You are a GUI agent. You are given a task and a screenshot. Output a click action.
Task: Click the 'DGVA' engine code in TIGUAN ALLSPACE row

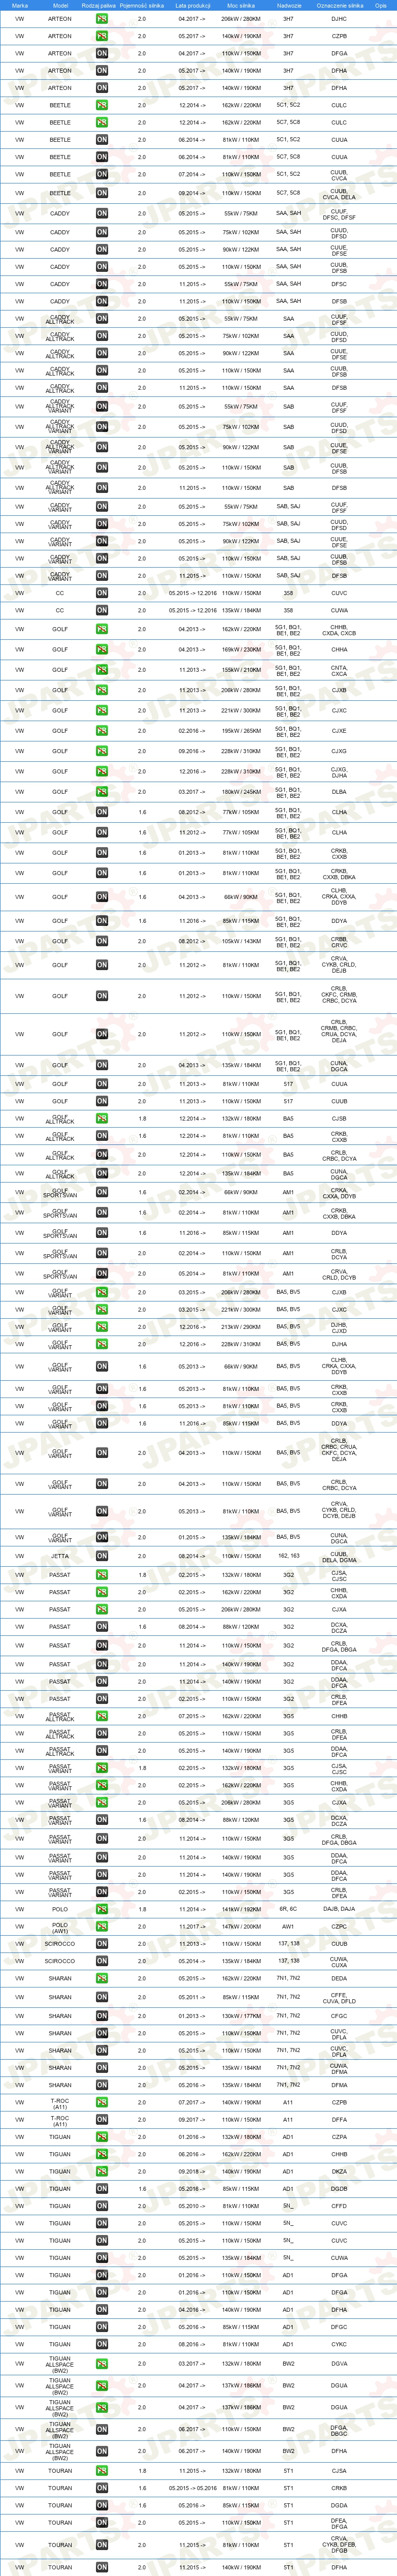pos(339,2364)
